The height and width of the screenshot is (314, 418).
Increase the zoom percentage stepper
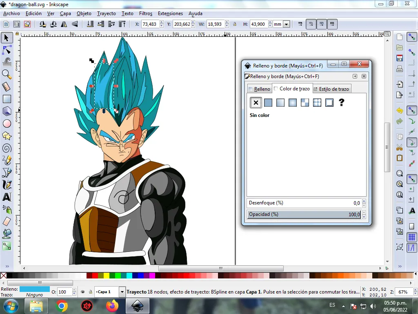[415, 290]
